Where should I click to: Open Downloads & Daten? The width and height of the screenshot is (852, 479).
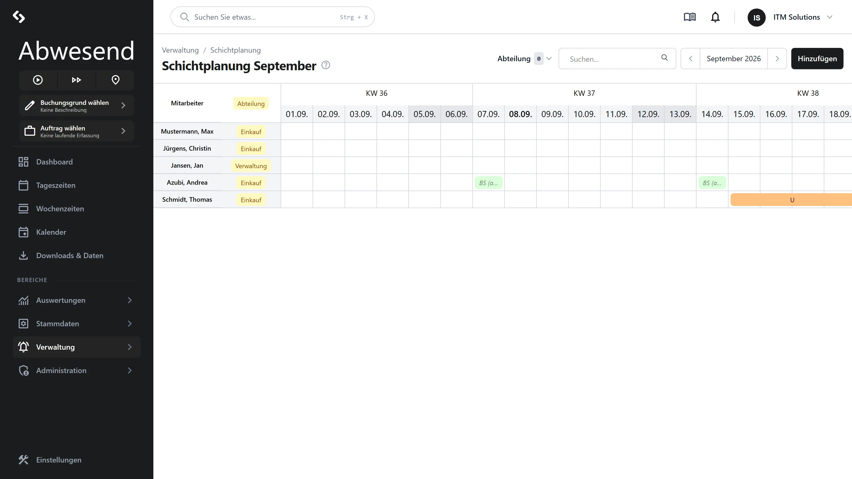76,256
